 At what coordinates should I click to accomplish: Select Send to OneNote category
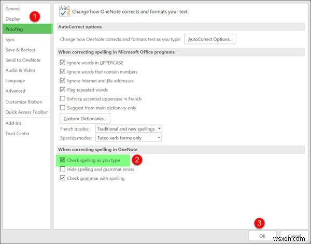coord(23,60)
